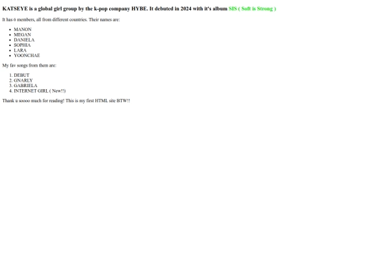Image resolution: width=371 pixels, height=278 pixels.
Task: Click the 'My fav songs' paragraph
Action: 30,65
